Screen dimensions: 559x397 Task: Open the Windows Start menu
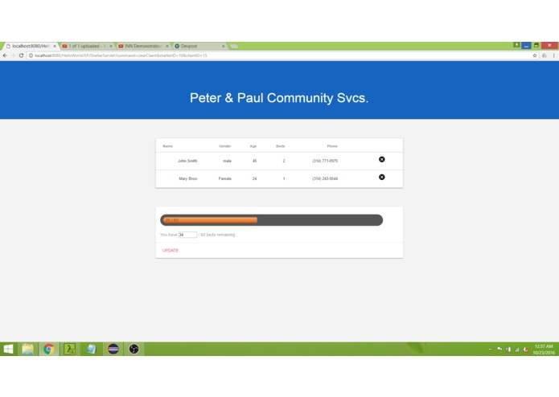[8, 349]
